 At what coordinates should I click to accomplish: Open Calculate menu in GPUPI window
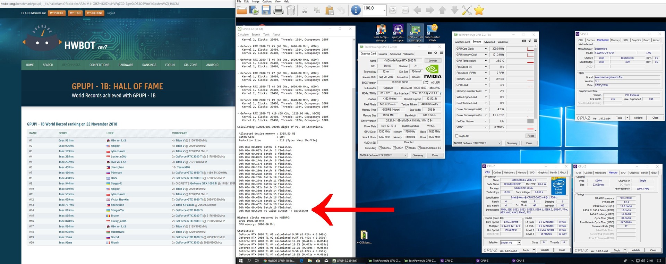(243, 35)
